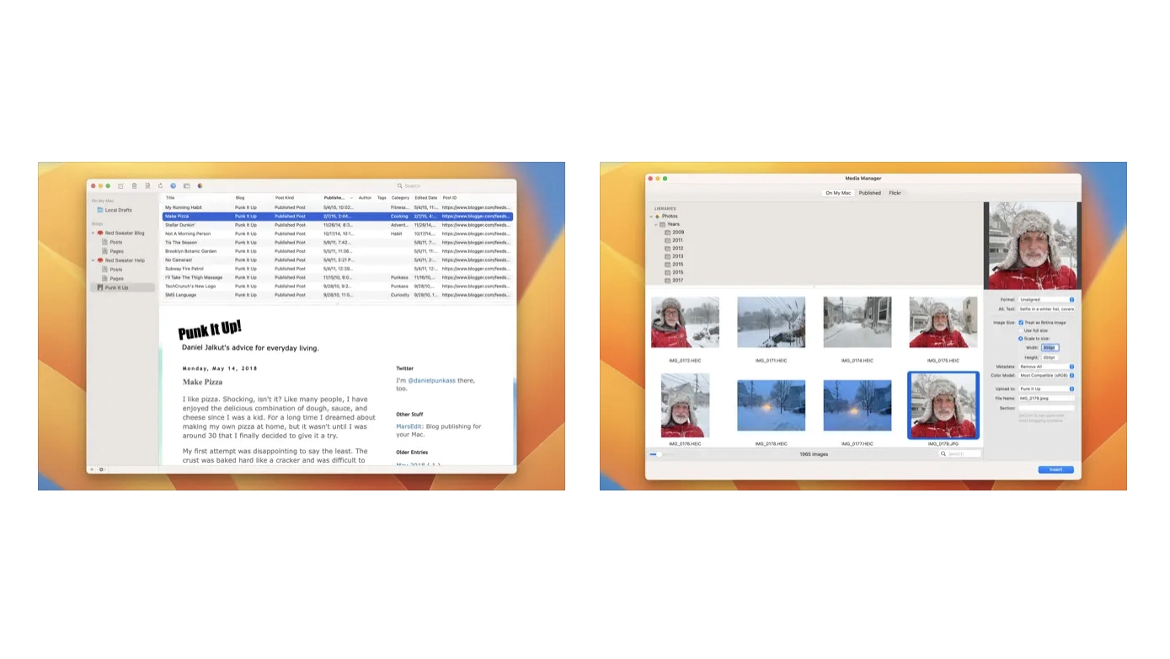Sort by the Published date column header
The image size is (1170, 659).
coord(338,198)
